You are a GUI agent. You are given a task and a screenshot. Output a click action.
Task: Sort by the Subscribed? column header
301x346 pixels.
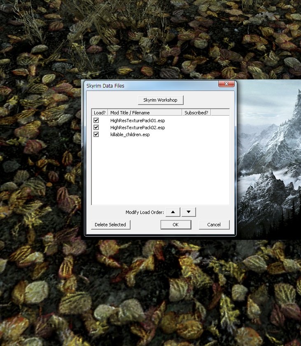(196, 113)
